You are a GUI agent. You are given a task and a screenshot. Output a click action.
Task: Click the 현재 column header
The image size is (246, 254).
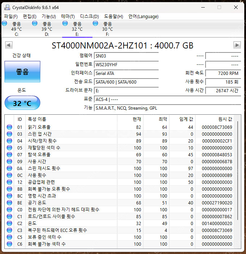click(130, 119)
